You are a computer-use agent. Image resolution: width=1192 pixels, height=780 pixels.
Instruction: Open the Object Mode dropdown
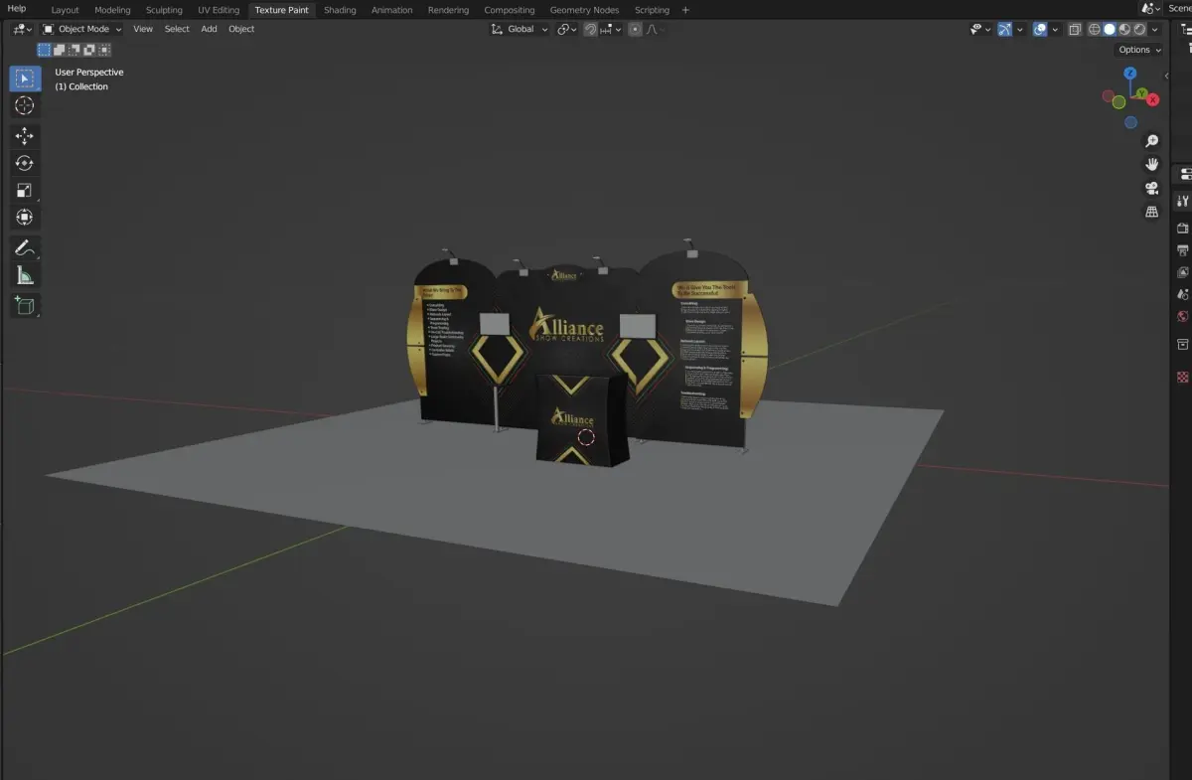tap(82, 30)
